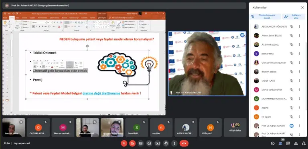This screenshot has height=149, width=308.
Task: Open more options three-dot menu in call bar
Action: (x=174, y=143)
